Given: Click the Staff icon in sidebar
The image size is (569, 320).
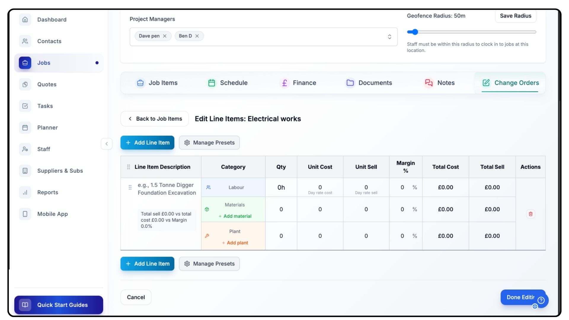Looking at the screenshot, I should (x=25, y=149).
